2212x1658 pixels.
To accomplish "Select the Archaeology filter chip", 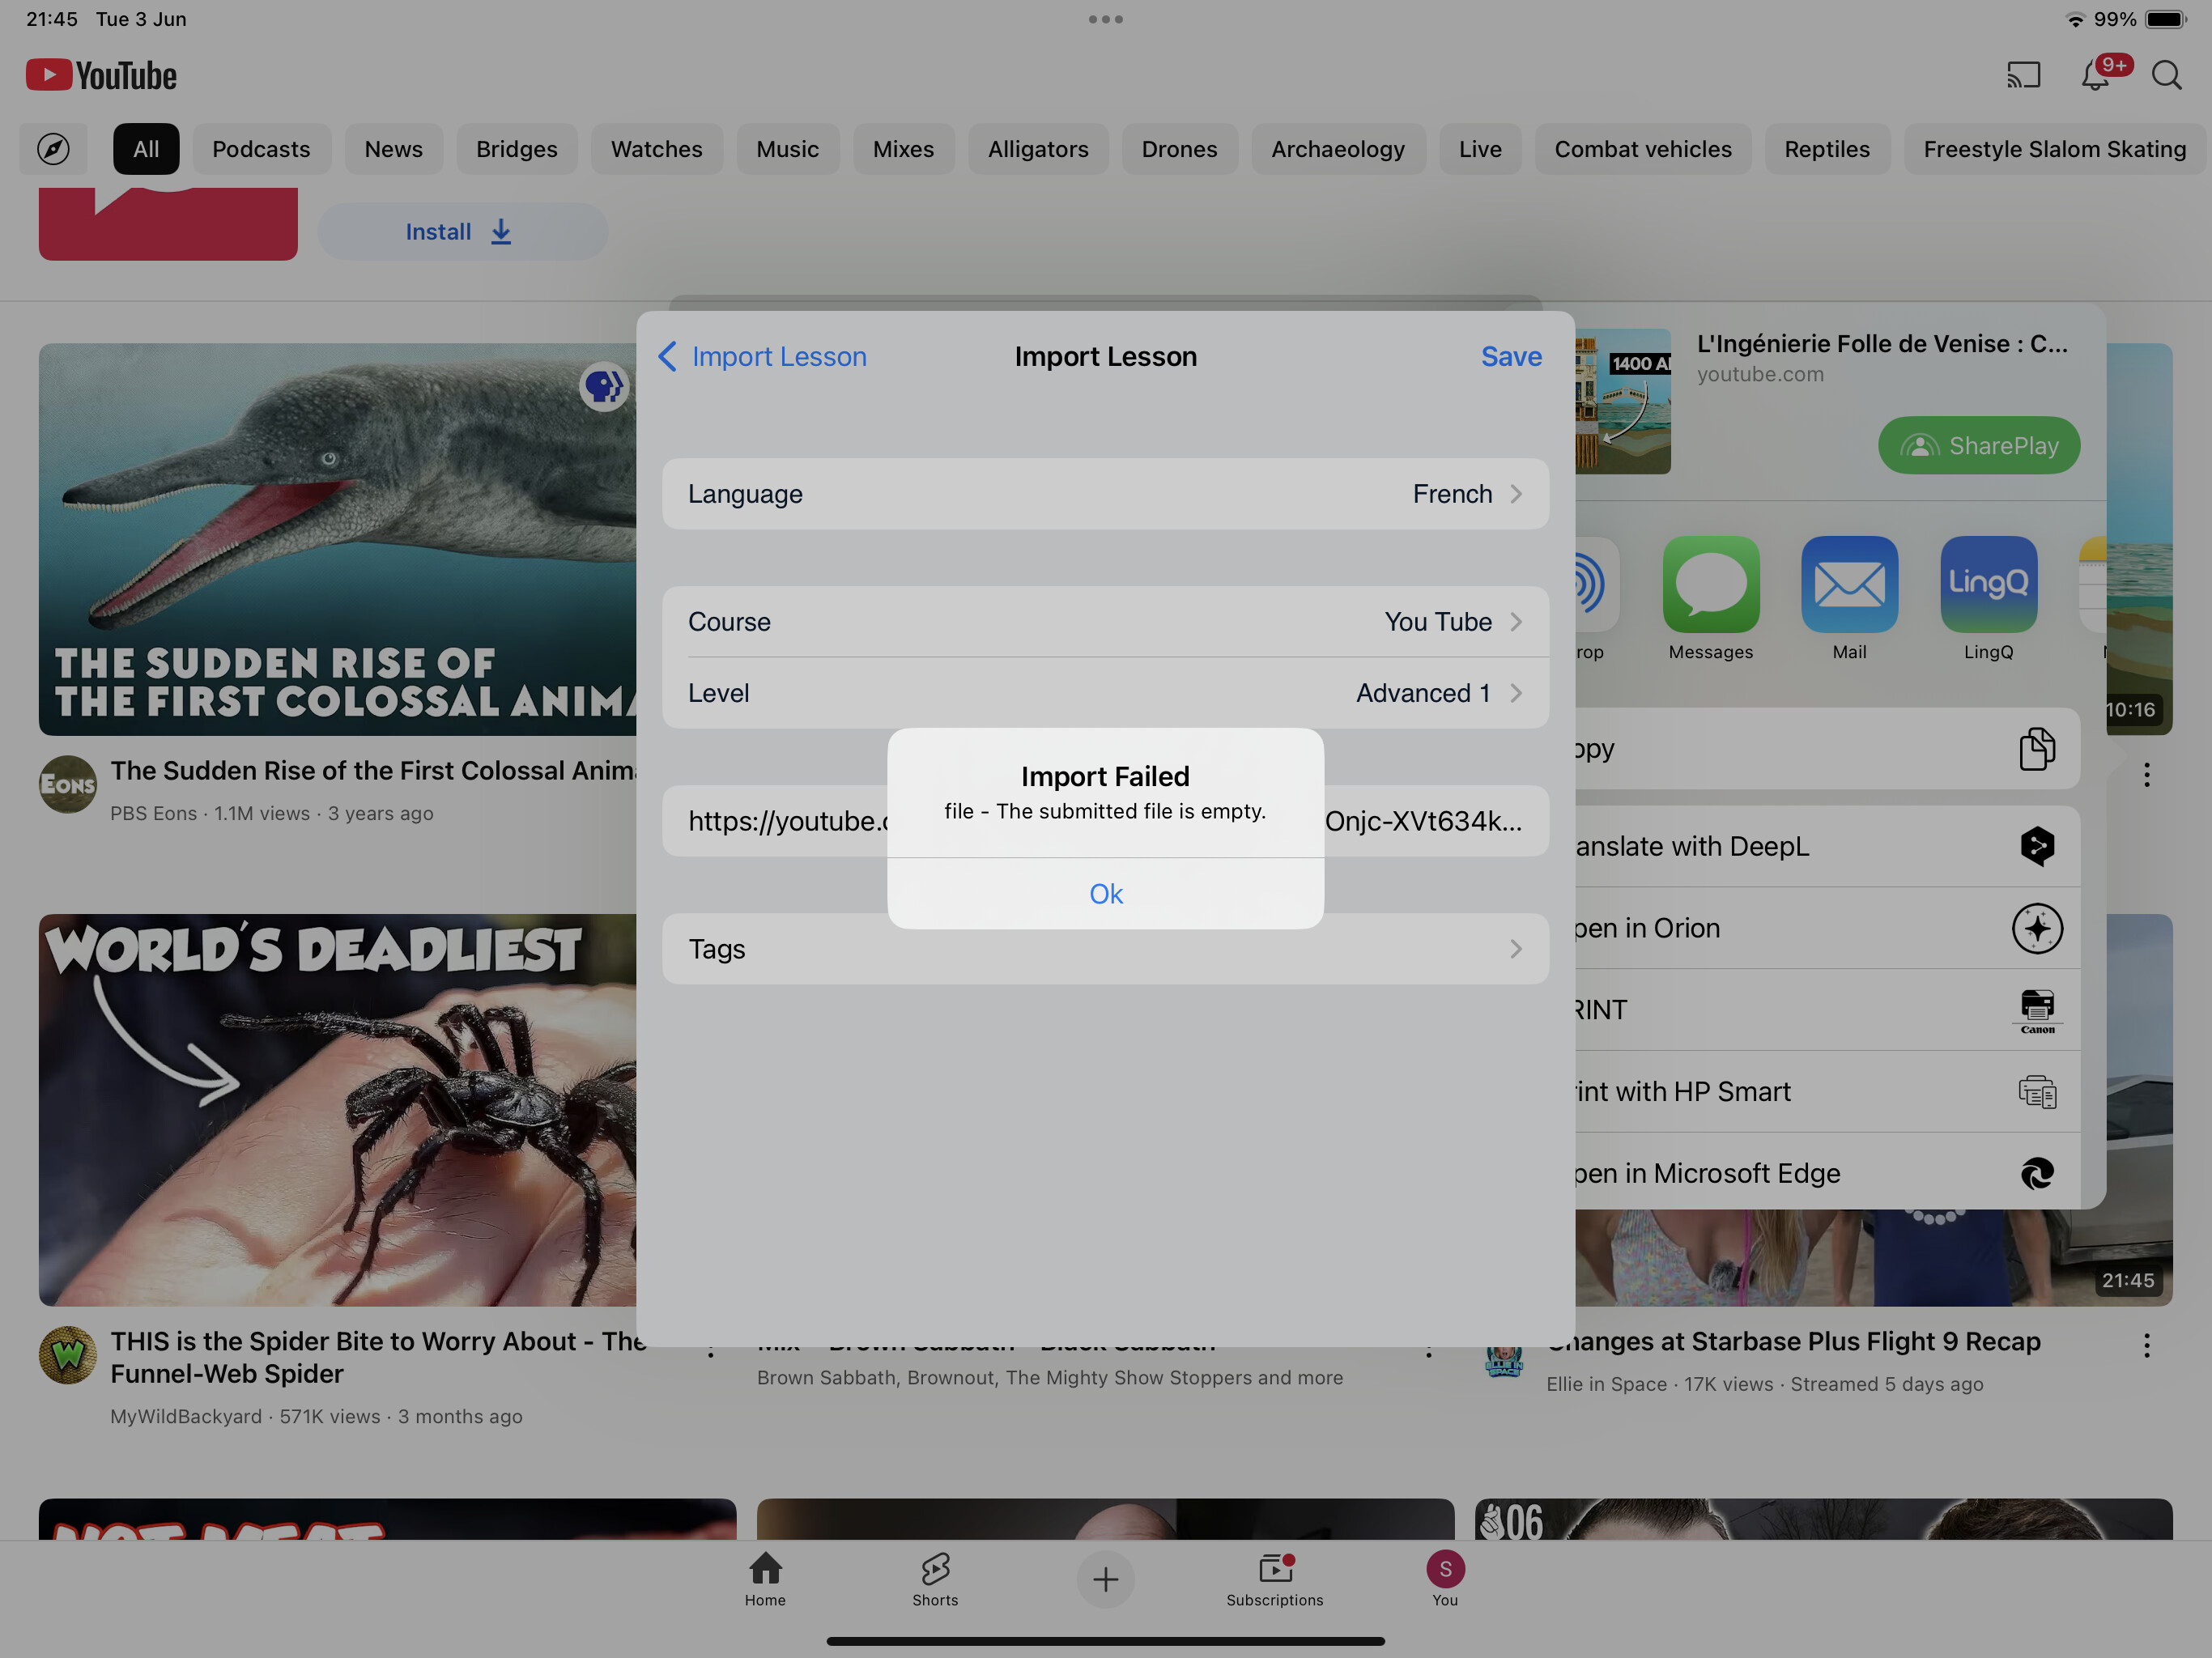I will coord(1338,149).
